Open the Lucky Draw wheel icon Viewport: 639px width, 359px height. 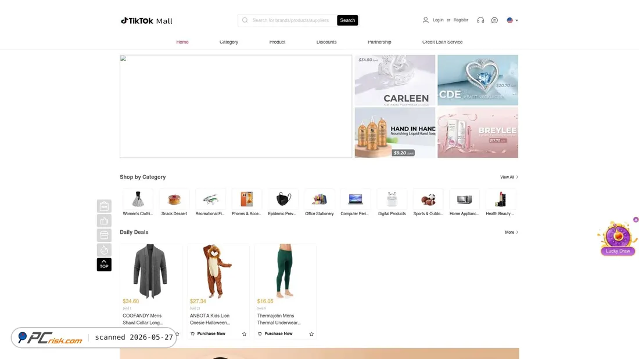tap(618, 238)
